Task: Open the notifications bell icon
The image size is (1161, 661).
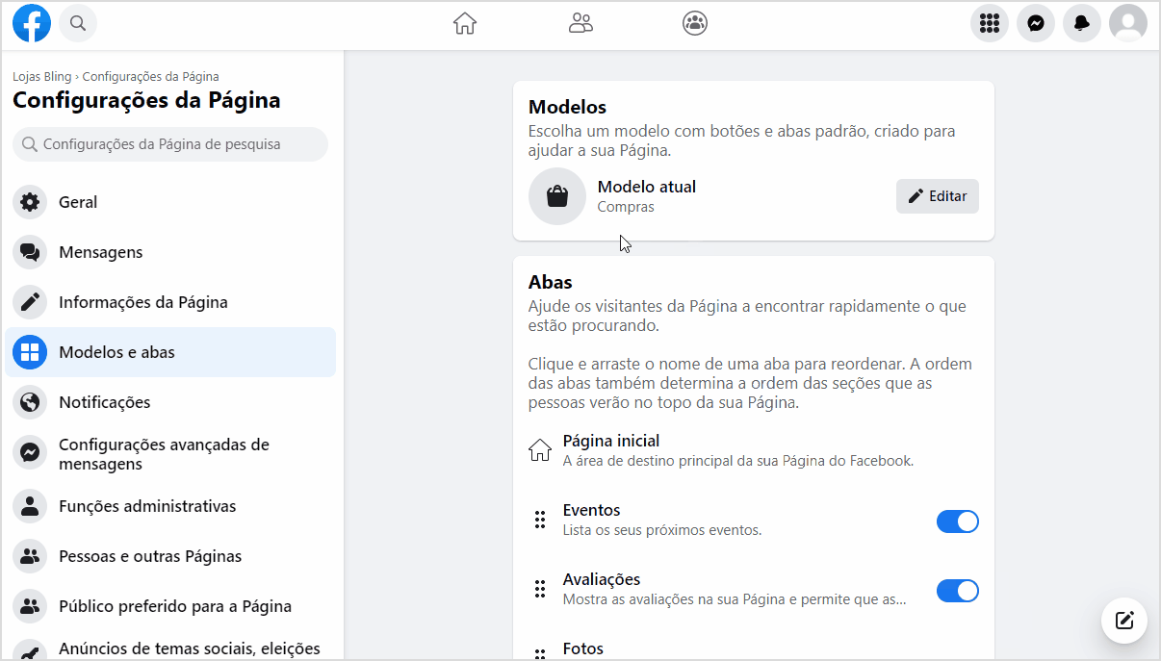Action: click(1082, 23)
